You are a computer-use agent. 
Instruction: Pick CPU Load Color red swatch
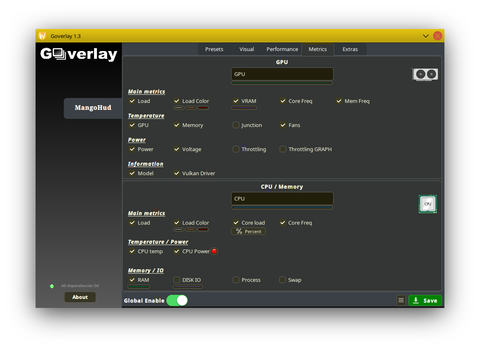203,230
